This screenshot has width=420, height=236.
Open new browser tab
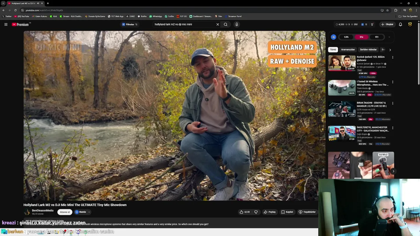pos(48,3)
